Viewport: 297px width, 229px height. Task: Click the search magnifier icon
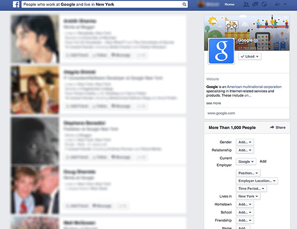pyautogui.click(x=184, y=4)
